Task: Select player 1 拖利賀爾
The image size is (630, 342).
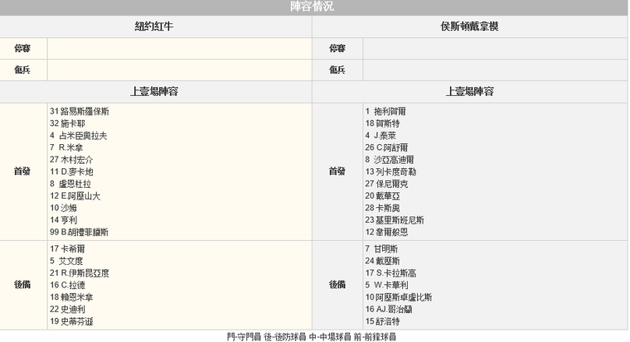Action: coord(385,112)
